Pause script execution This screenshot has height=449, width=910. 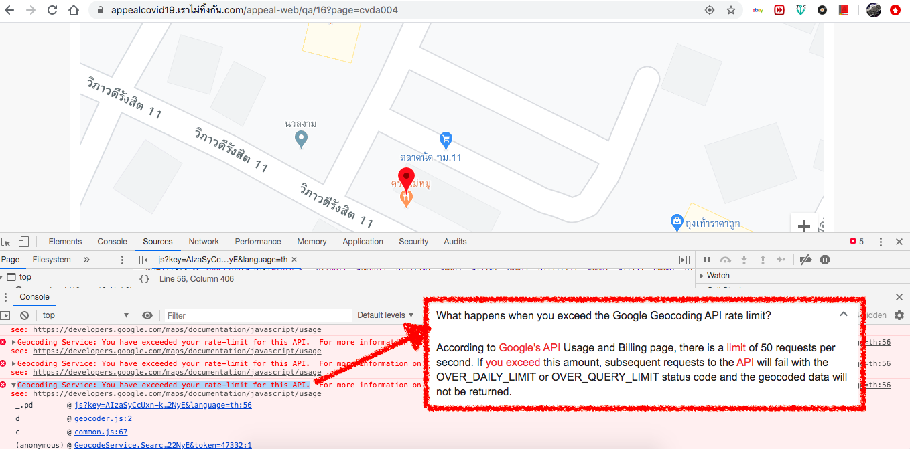click(706, 260)
